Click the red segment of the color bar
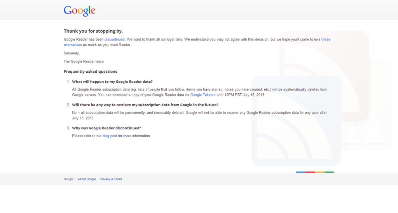The height and width of the screenshot is (213, 398). [310, 172]
